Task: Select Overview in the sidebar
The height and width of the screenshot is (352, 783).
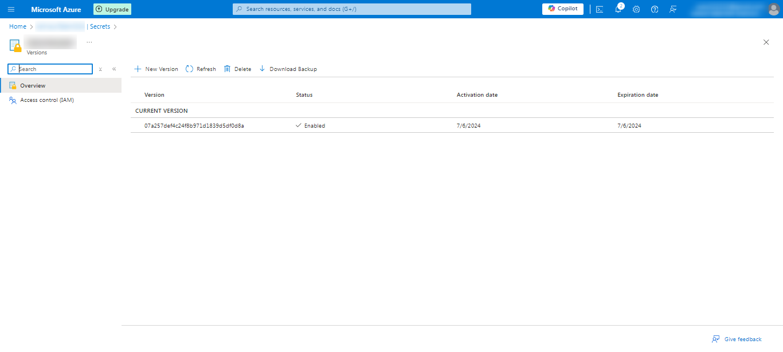Action: [x=61, y=85]
